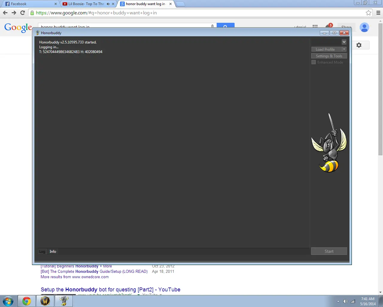
Task: Maximize the Honorbuddy window
Action: [x=334, y=33]
